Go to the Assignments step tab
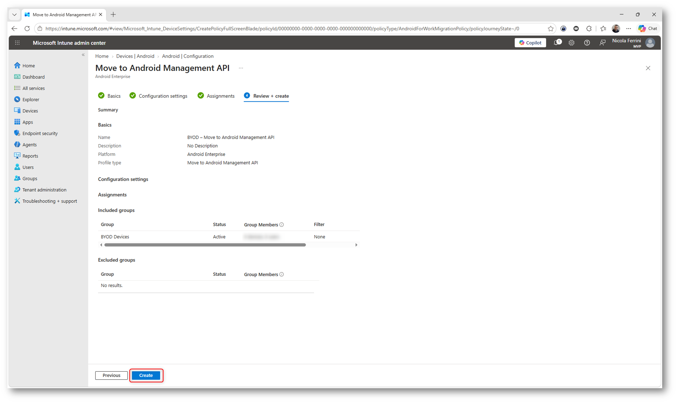 [x=216, y=96]
